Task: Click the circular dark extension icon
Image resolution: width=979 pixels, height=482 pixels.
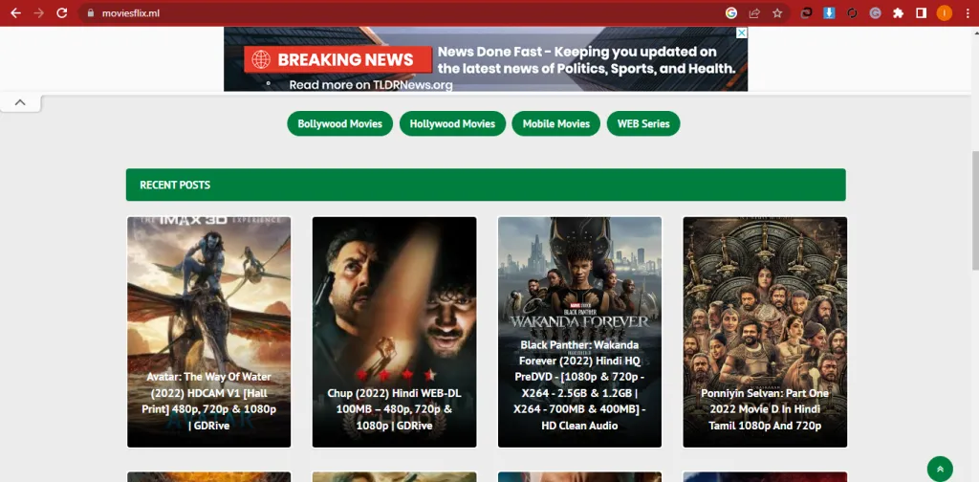Action: pos(852,13)
